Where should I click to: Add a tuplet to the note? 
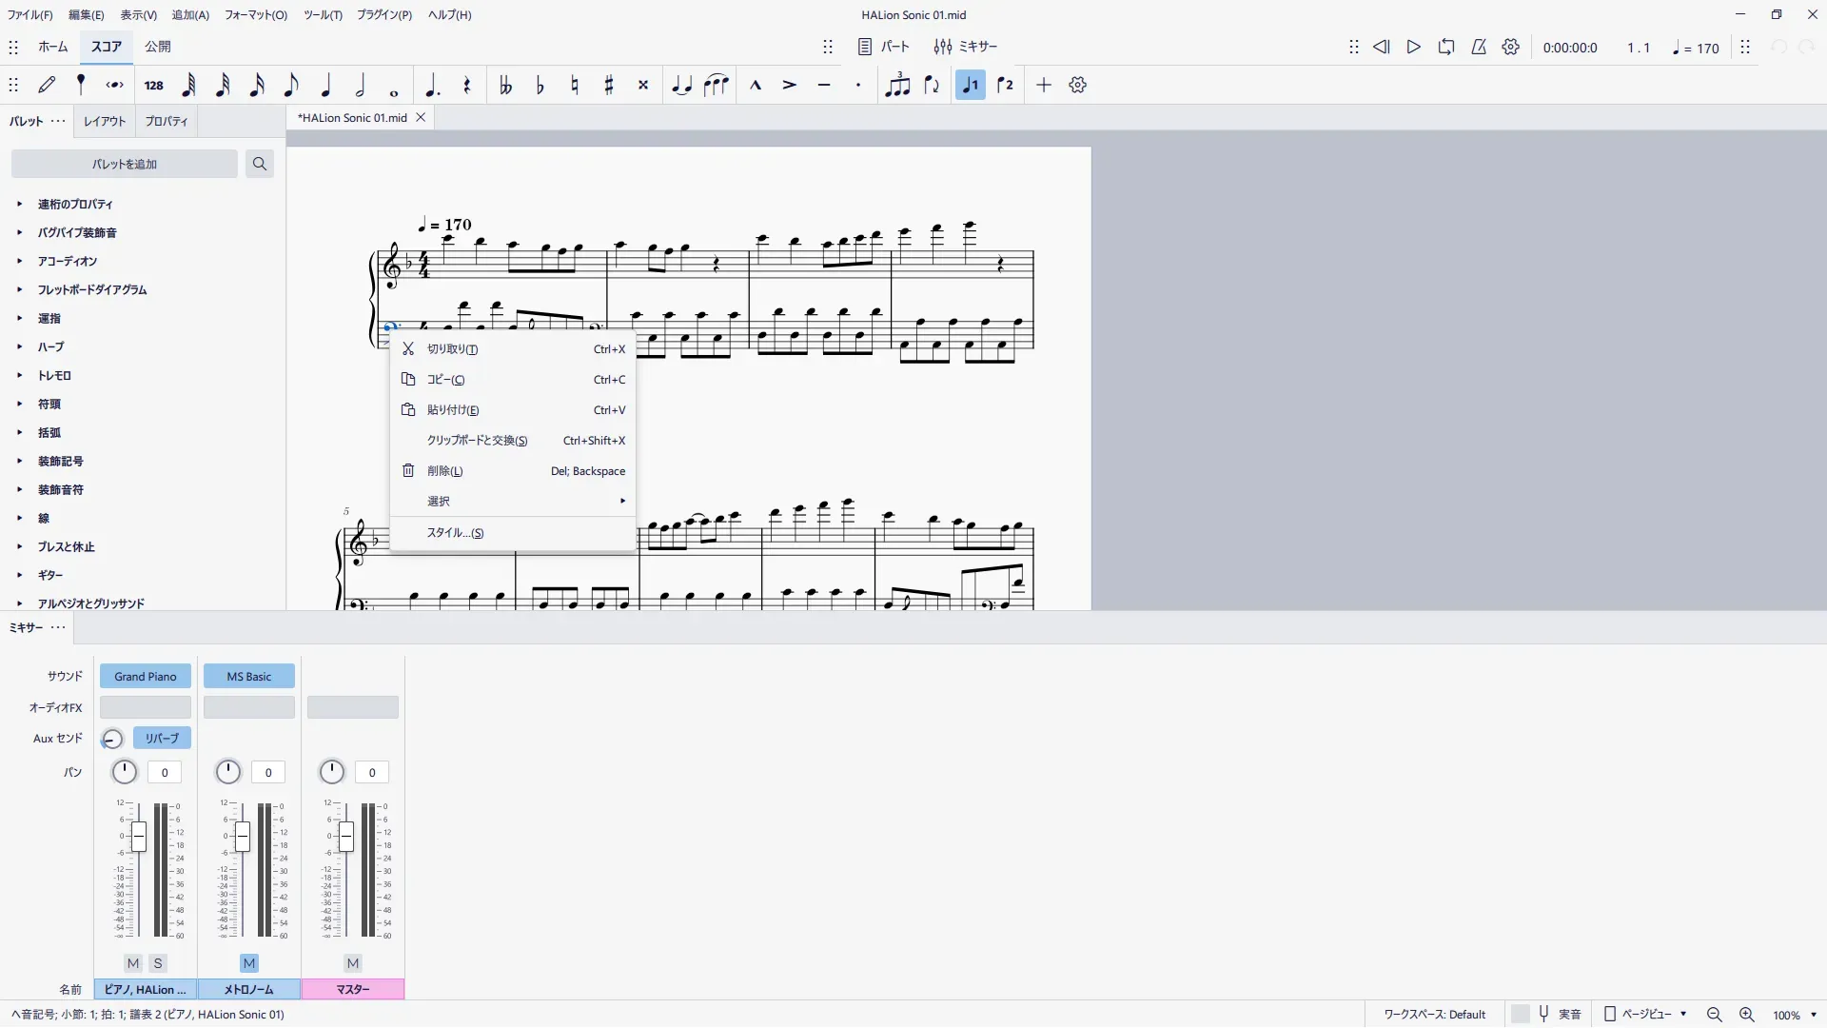pyautogui.click(x=896, y=85)
